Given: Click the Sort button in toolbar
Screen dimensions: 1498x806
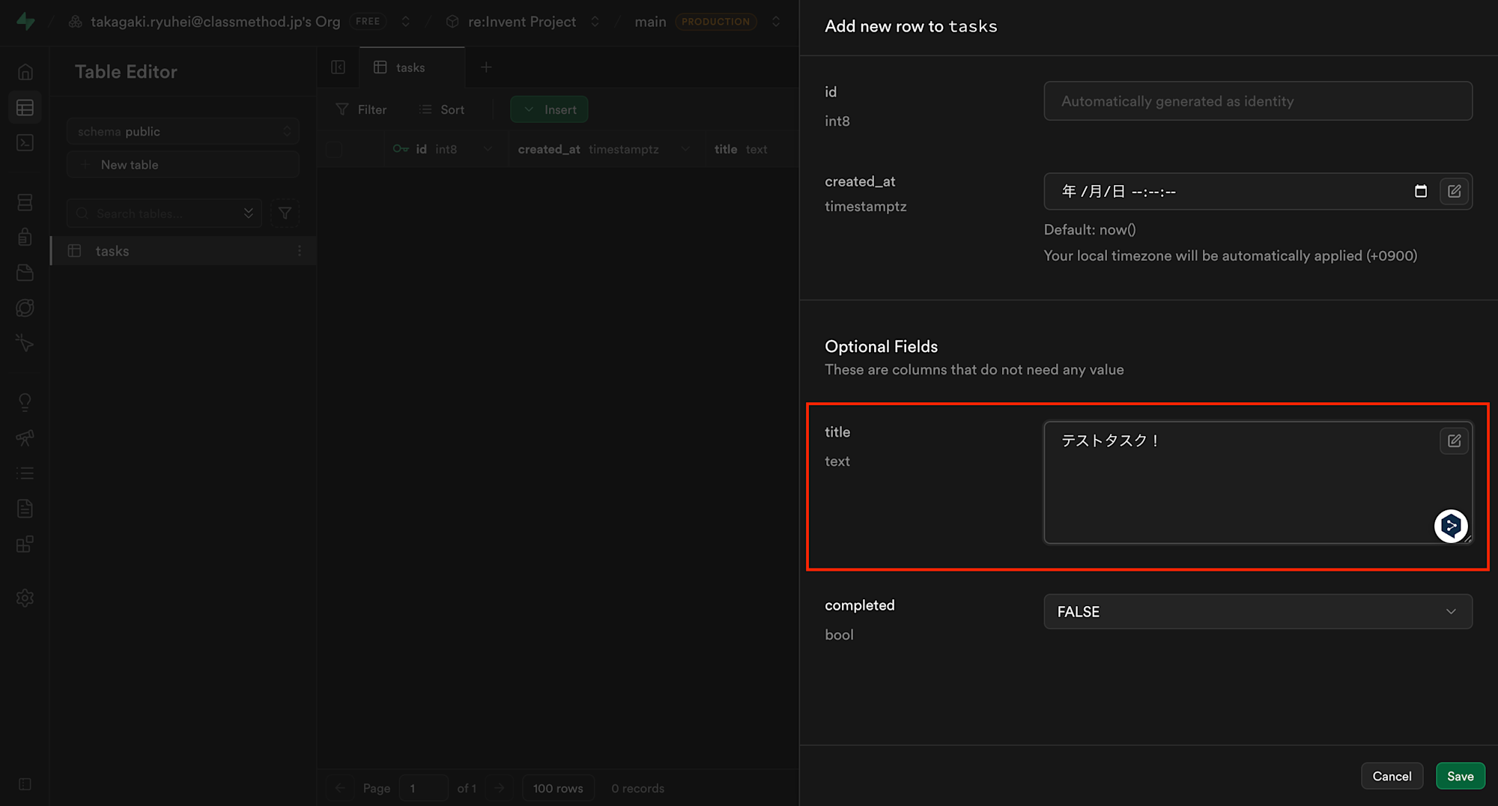Looking at the screenshot, I should click(442, 109).
